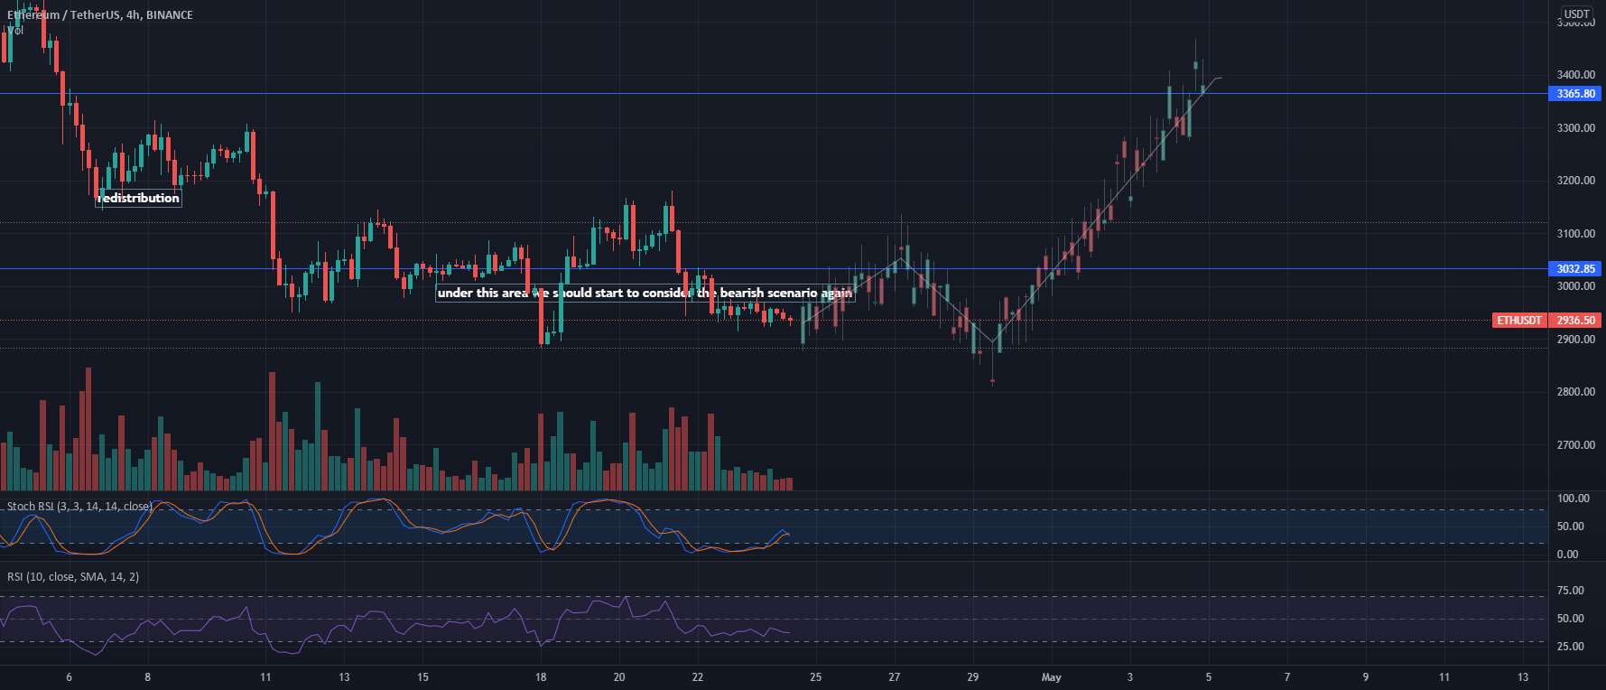The image size is (1606, 690).
Task: Click date 29 on the time axis
Action: pos(973,677)
